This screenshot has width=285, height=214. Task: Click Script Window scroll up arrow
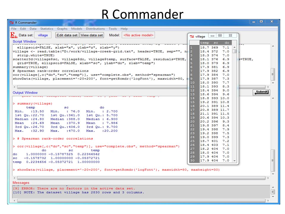(x=273, y=46)
